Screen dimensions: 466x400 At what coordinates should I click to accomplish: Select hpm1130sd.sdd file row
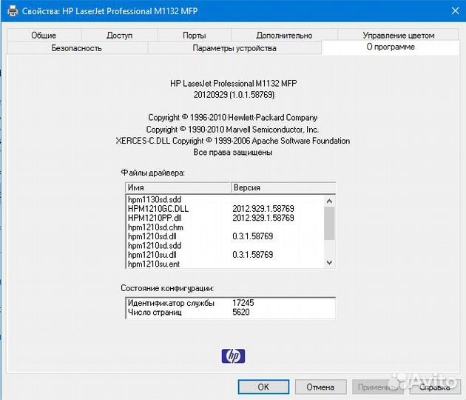point(225,199)
